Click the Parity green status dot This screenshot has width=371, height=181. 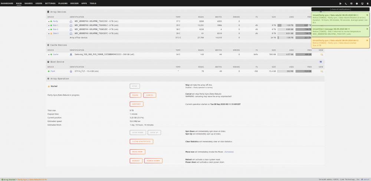click(51, 21)
